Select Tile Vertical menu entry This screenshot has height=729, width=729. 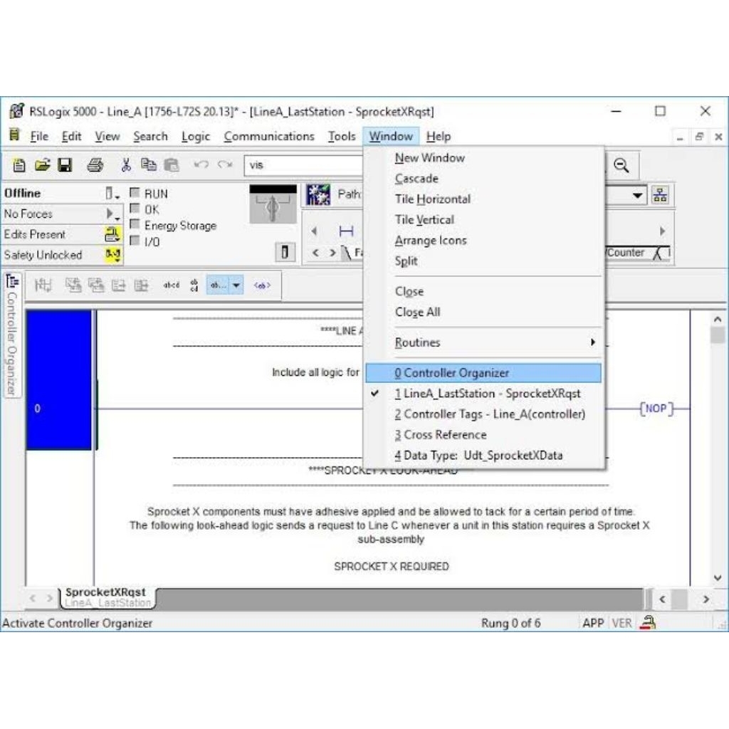coord(483,219)
